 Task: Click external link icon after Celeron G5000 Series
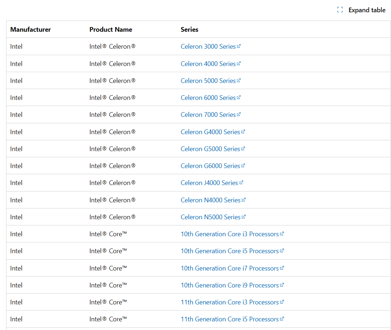(x=243, y=149)
